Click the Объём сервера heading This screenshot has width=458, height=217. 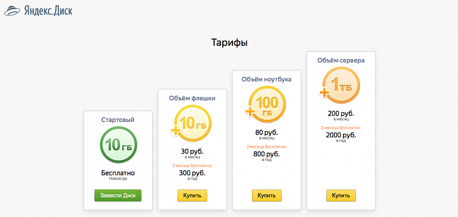click(341, 61)
